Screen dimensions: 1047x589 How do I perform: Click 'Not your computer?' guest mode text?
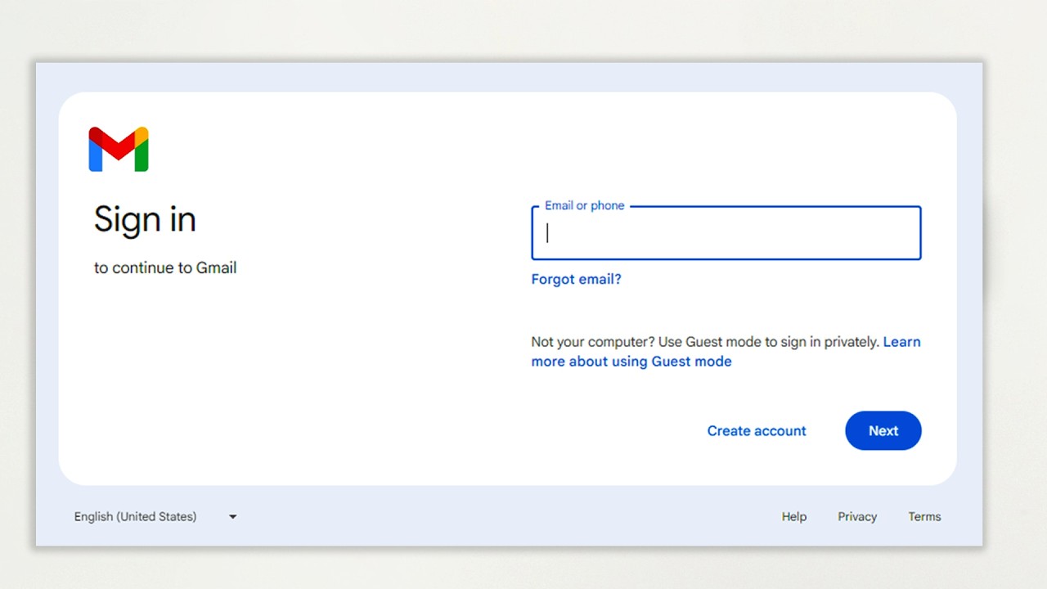(x=705, y=342)
